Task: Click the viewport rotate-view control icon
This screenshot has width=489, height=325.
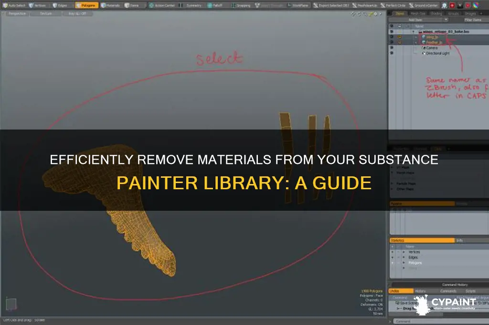Action: click(359, 14)
